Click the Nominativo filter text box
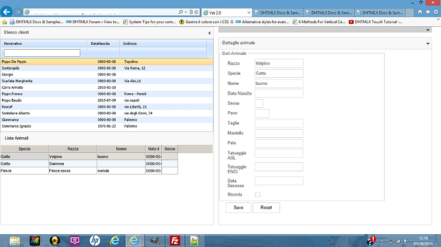The width and height of the screenshot is (441, 247). coord(42,53)
